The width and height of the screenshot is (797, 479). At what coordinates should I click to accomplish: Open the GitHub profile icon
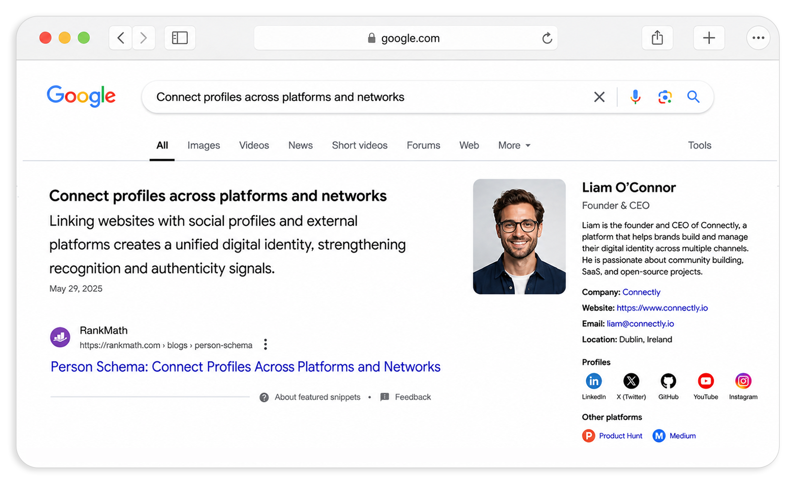[x=668, y=381]
